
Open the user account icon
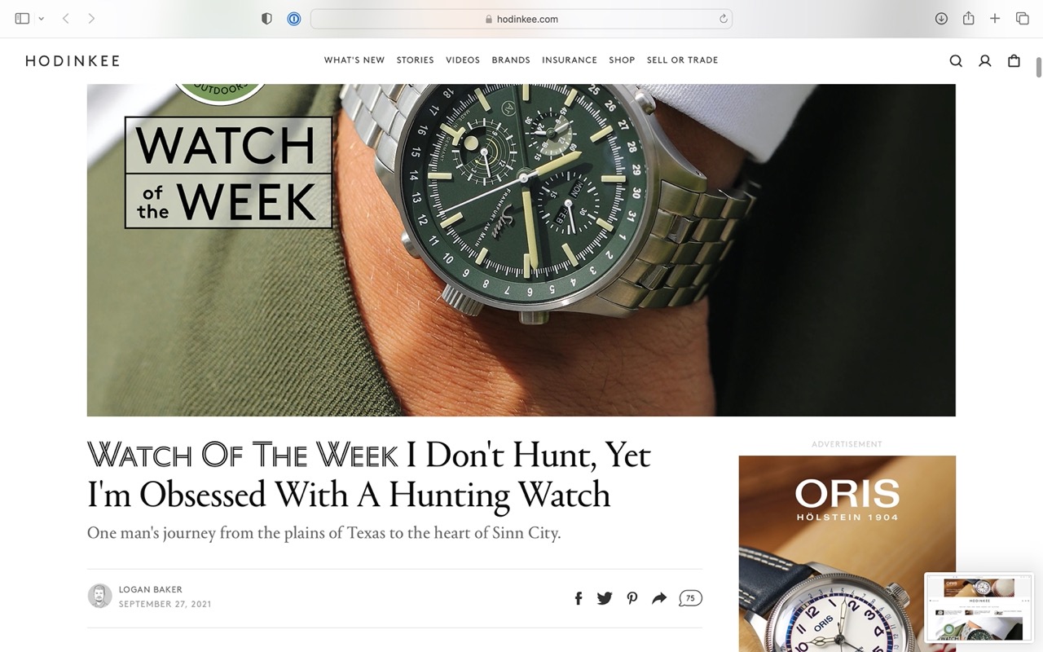point(984,60)
